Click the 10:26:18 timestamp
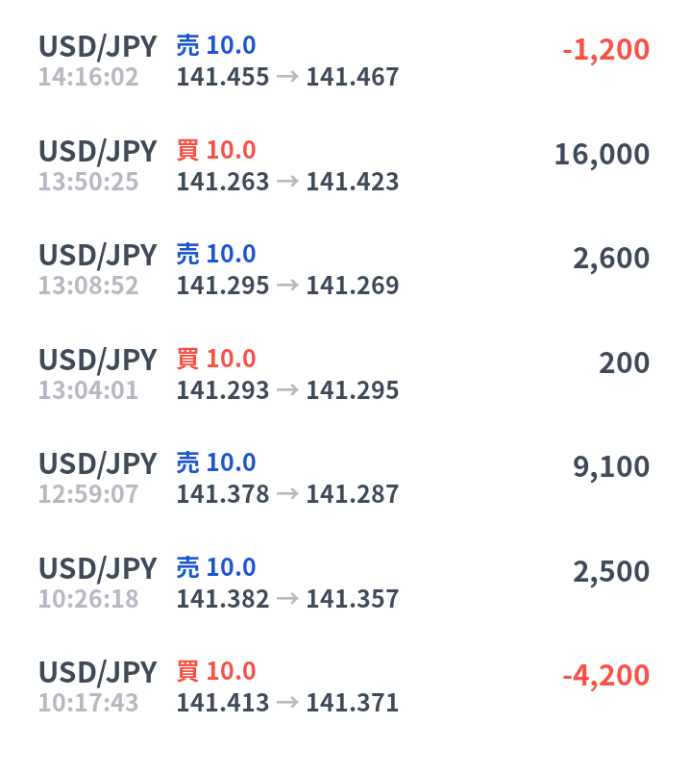The width and height of the screenshot is (690, 773). [x=88, y=599]
